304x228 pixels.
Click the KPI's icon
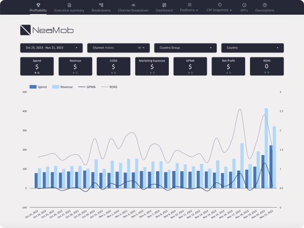click(x=244, y=4)
